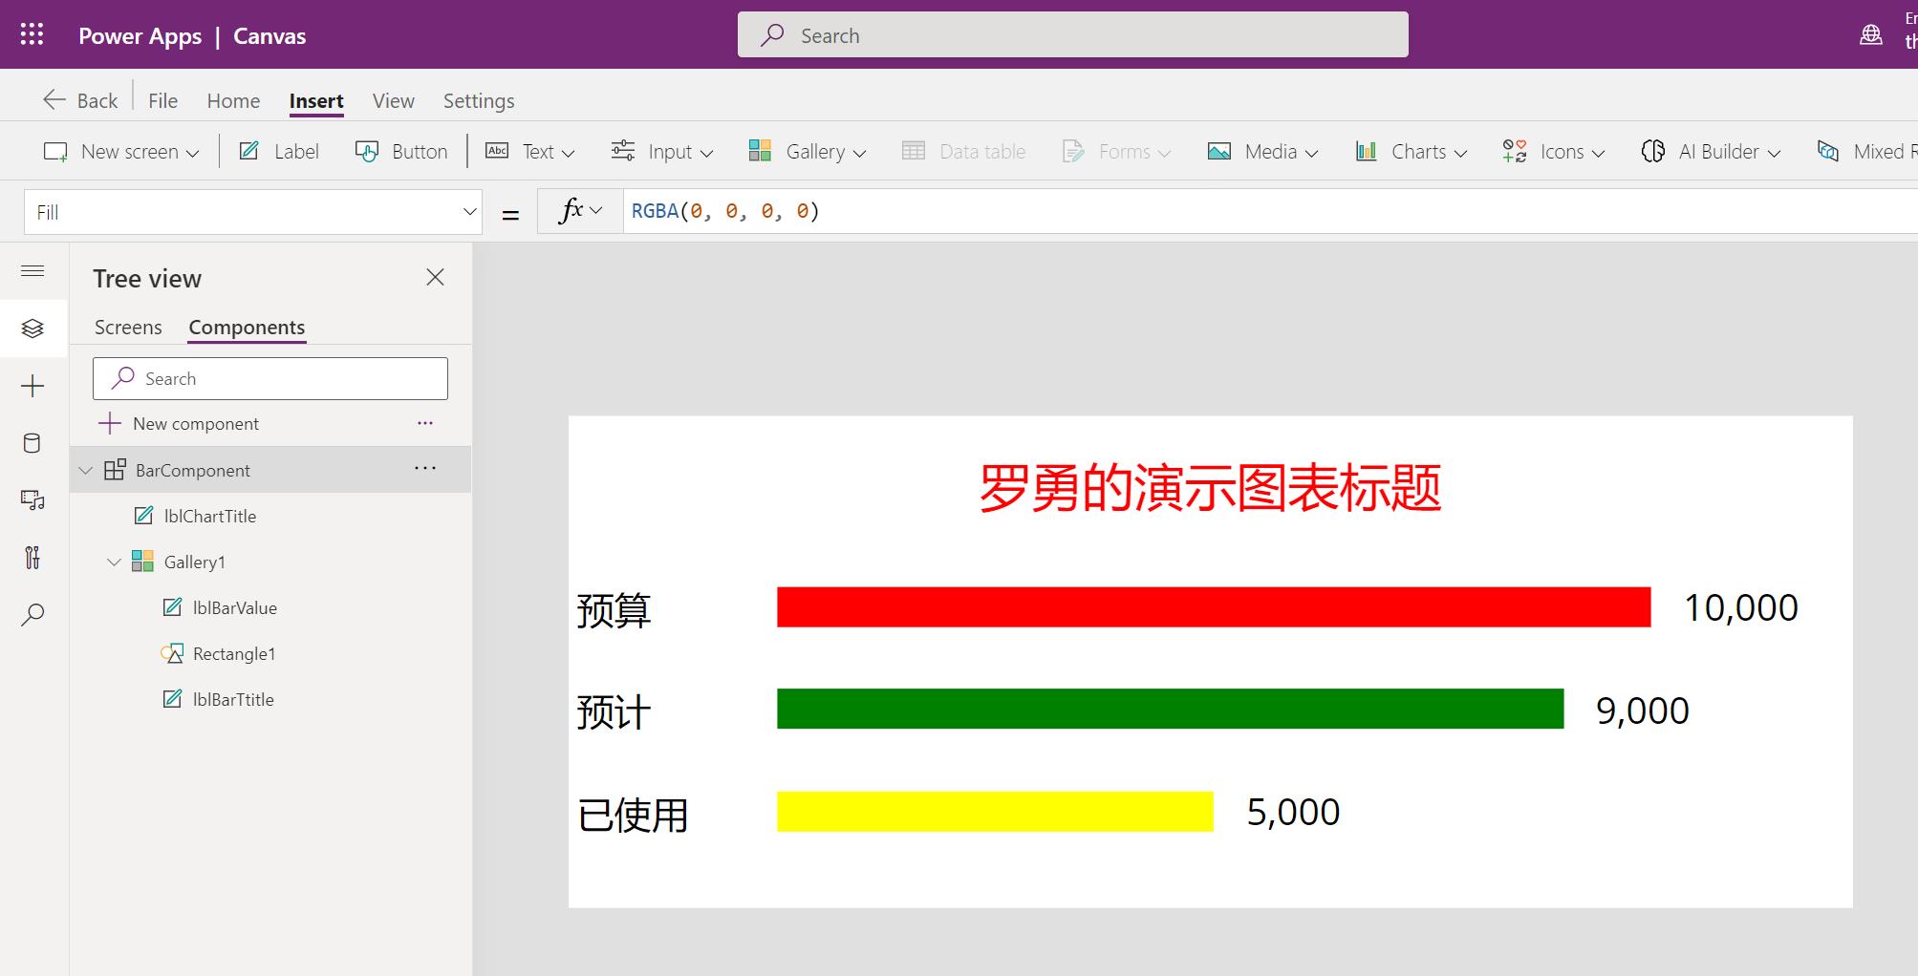Open the Input controls dropdown

(661, 151)
